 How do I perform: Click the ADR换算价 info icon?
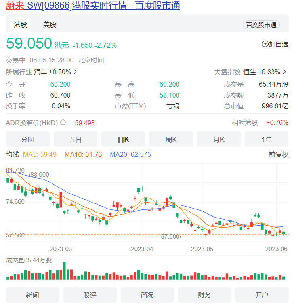pos(63,123)
